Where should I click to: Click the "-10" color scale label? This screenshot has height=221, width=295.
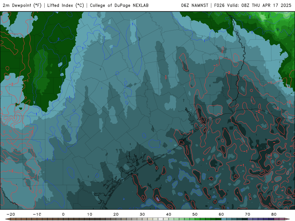[x=37, y=214]
